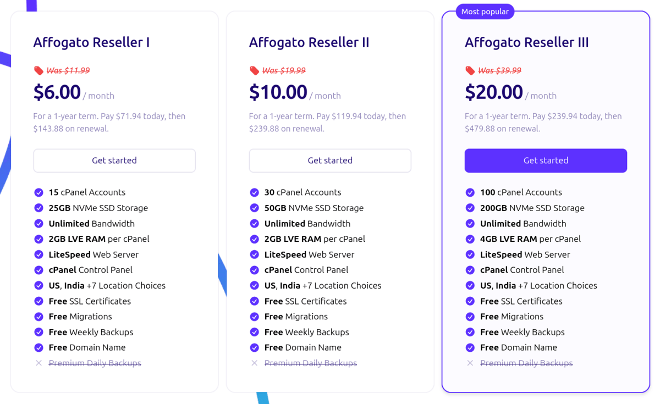Click the red price tag icon in Reseller II
The image size is (660, 404).
pyautogui.click(x=254, y=70)
